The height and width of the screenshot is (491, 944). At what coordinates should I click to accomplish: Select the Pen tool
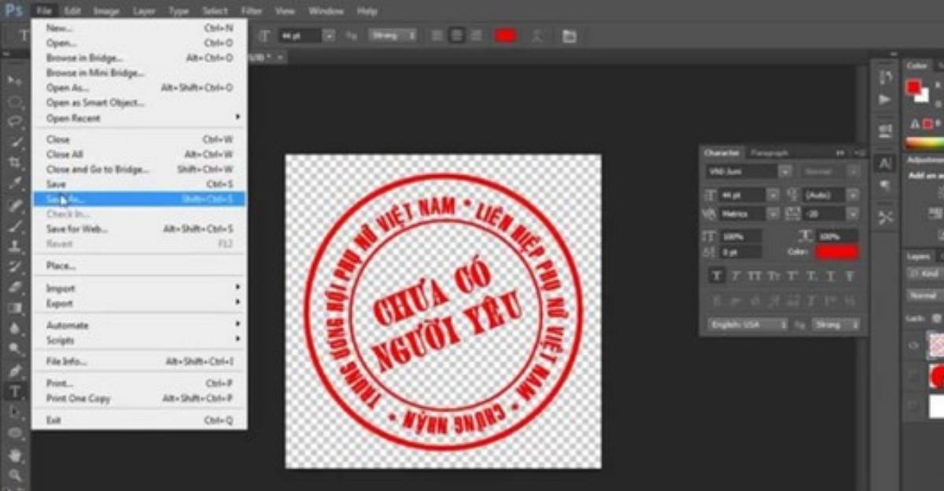[x=14, y=371]
